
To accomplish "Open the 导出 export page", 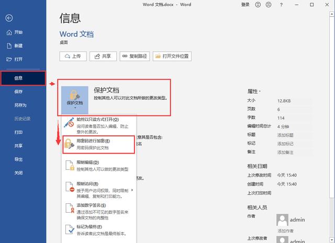I will coord(18,159).
